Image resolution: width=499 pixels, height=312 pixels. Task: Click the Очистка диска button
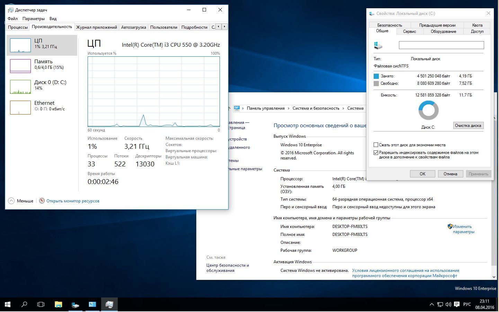pos(468,126)
